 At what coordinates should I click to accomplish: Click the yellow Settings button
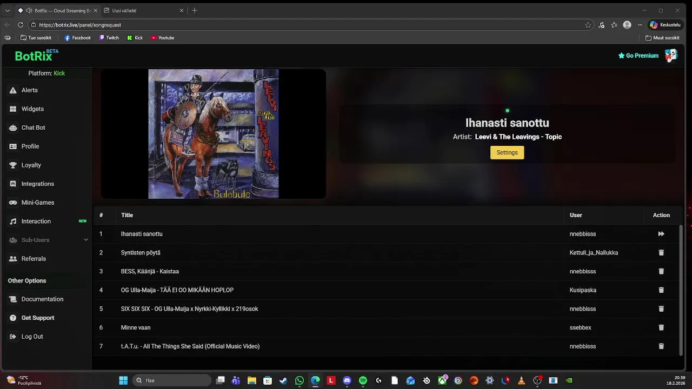click(x=507, y=152)
